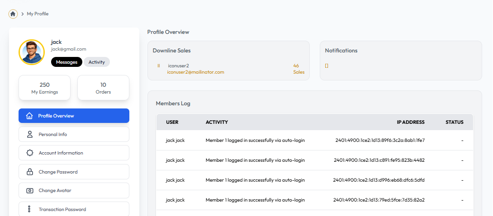Click the My Profile breadcrumb text
The height and width of the screenshot is (216, 493).
pos(38,14)
